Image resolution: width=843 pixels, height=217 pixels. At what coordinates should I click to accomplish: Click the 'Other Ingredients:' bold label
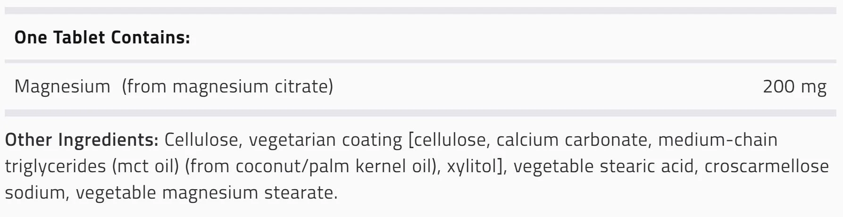coord(82,140)
